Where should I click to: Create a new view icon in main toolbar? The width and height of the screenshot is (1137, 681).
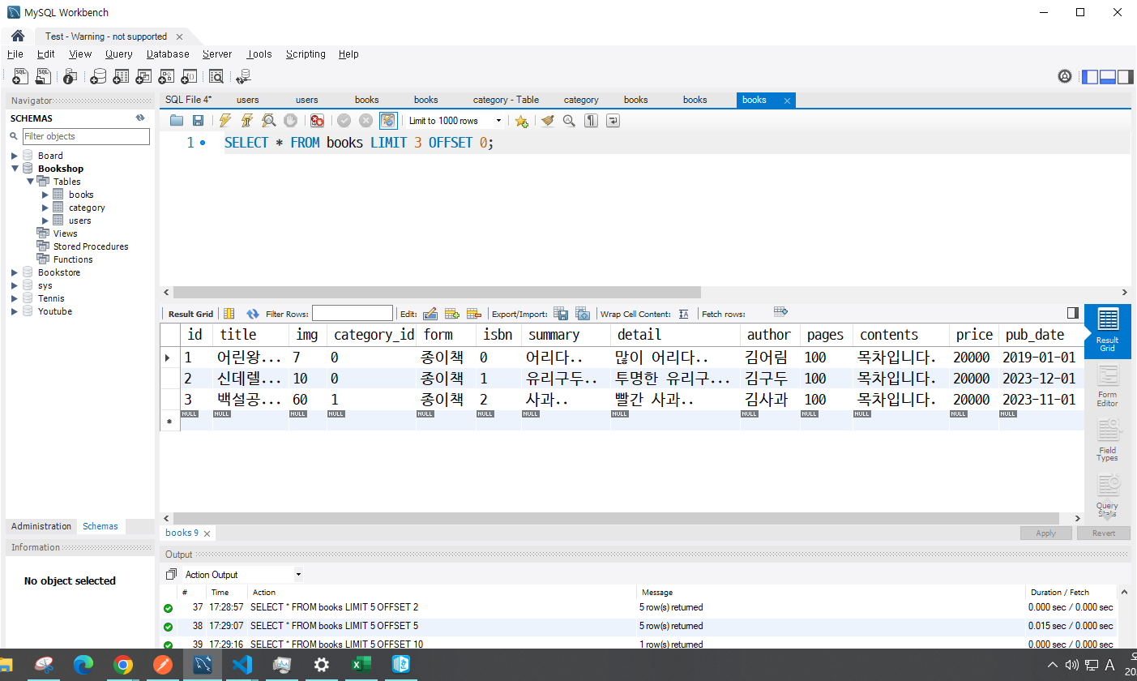(143, 76)
